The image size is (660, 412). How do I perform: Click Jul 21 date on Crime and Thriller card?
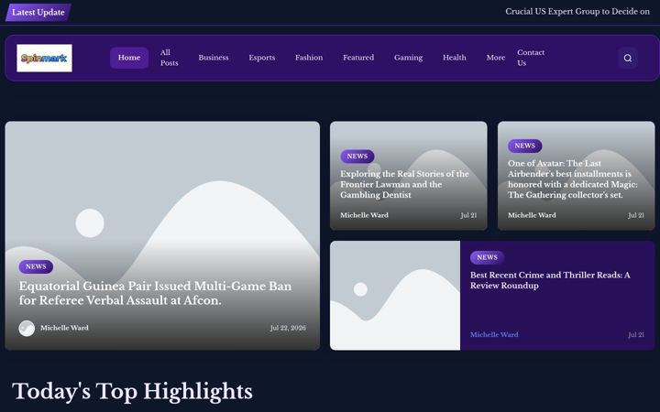tap(636, 335)
